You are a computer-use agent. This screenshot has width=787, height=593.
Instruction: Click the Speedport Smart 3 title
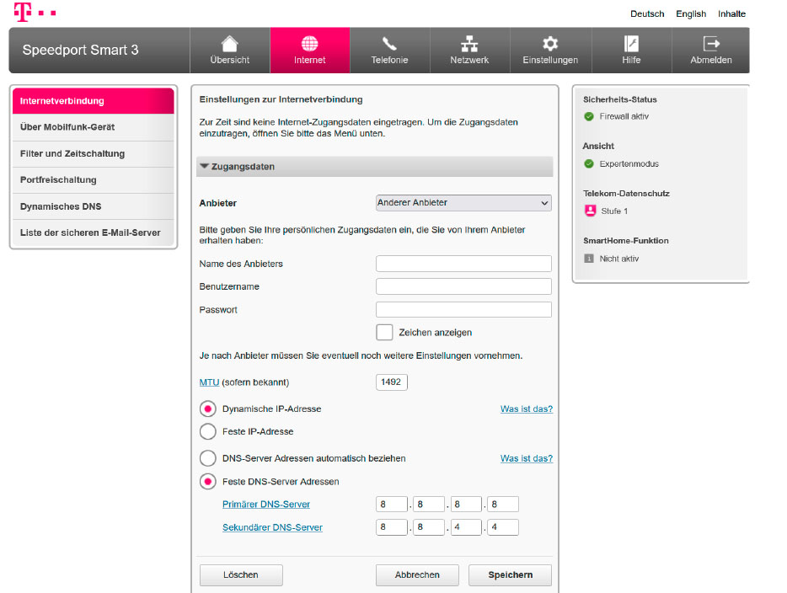(80, 51)
